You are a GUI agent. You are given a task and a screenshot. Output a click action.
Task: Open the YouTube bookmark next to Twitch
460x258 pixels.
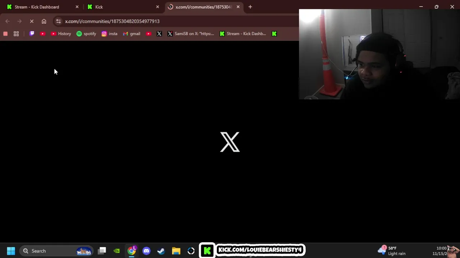(x=43, y=34)
